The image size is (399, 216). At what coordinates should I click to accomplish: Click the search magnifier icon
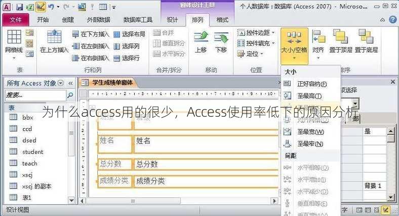(70, 95)
